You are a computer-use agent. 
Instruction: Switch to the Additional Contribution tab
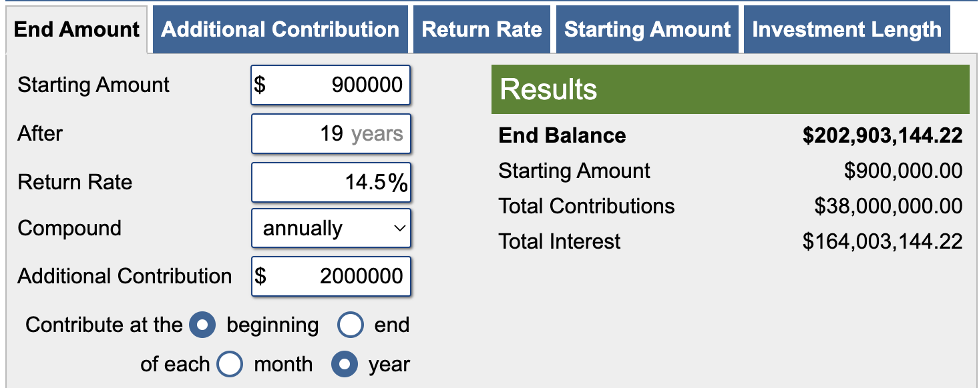click(x=280, y=29)
